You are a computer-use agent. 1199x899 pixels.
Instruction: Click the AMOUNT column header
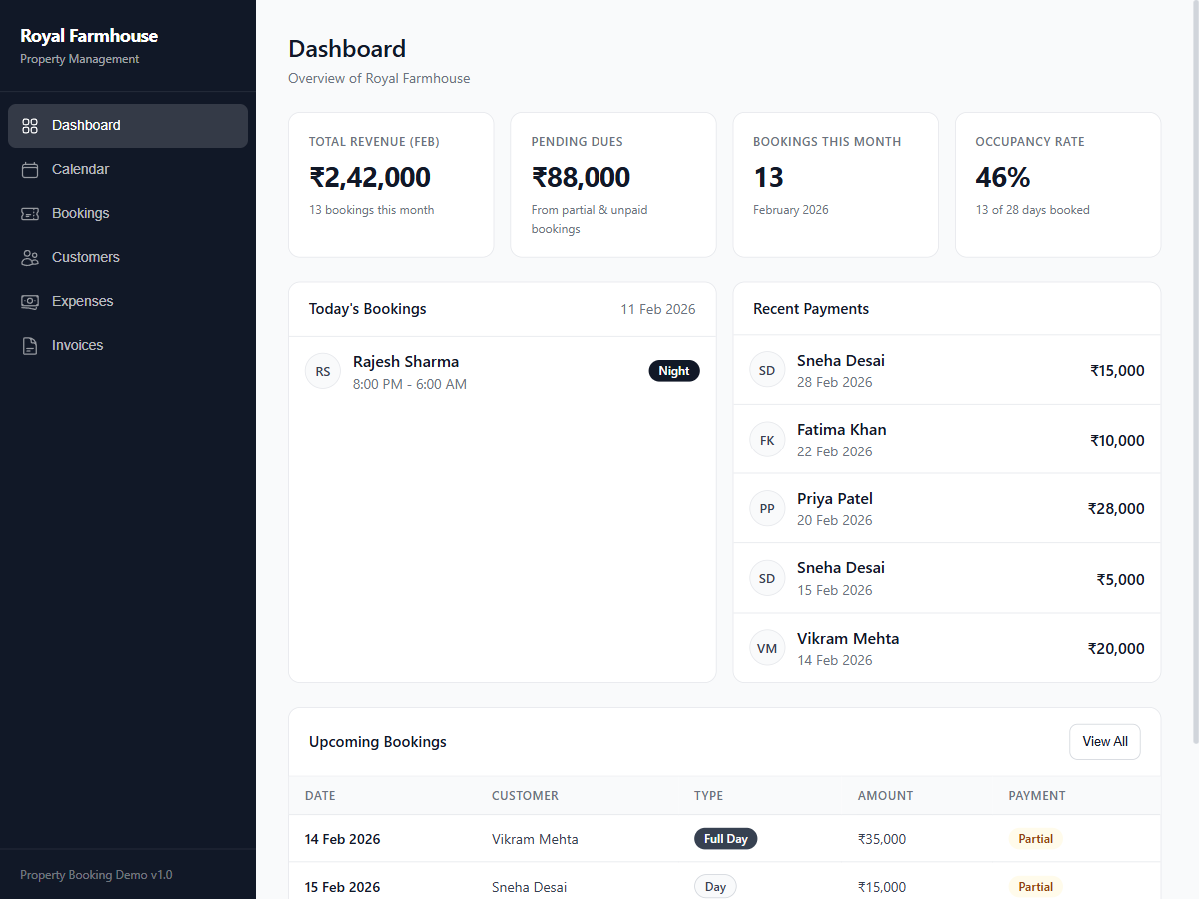pyautogui.click(x=885, y=796)
